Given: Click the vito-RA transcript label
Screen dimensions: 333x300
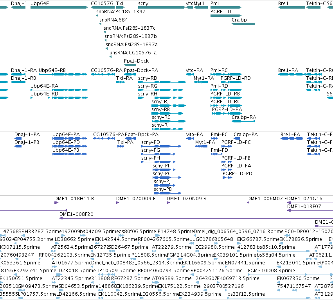Looking at the screenshot, I should pyautogui.click(x=194, y=70).
